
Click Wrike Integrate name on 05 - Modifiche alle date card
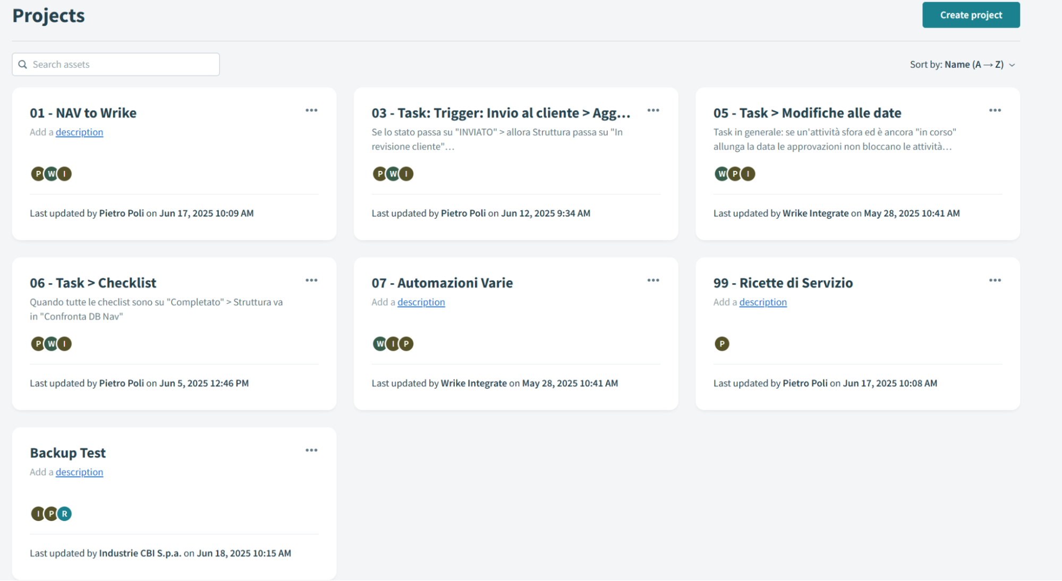(x=815, y=213)
